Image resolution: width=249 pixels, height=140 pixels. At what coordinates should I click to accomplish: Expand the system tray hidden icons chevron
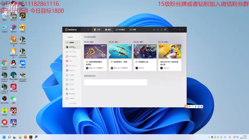click(209, 137)
